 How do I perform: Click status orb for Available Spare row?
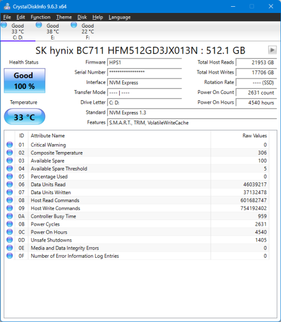click(x=10, y=160)
